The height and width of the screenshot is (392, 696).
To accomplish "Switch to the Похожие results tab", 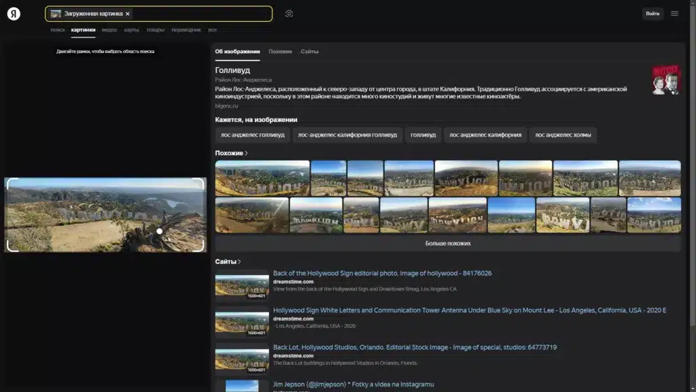I will pos(280,52).
